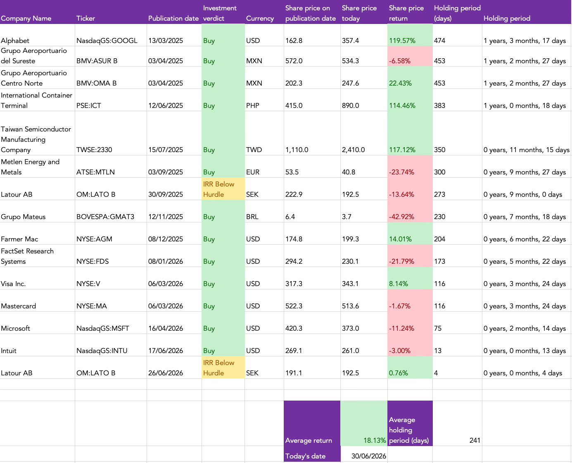
Task: Click the Holding period (days) header
Action: pyautogui.click(x=457, y=12)
